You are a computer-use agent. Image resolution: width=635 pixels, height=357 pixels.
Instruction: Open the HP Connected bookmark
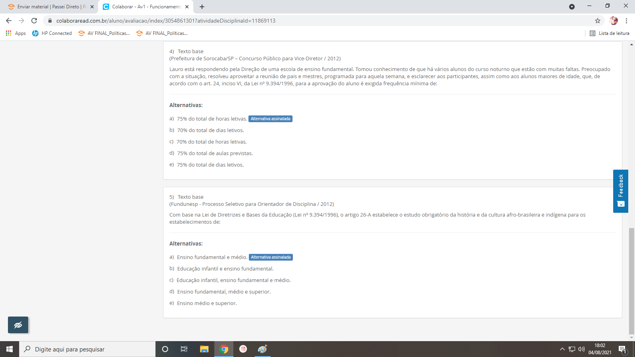(52, 33)
